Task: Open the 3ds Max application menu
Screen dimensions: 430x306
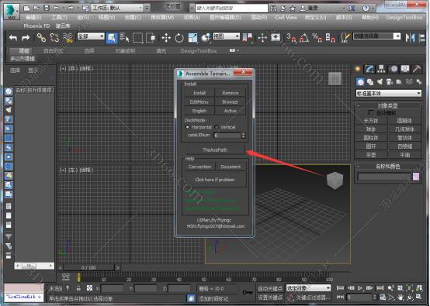Action: pyautogui.click(x=12, y=12)
